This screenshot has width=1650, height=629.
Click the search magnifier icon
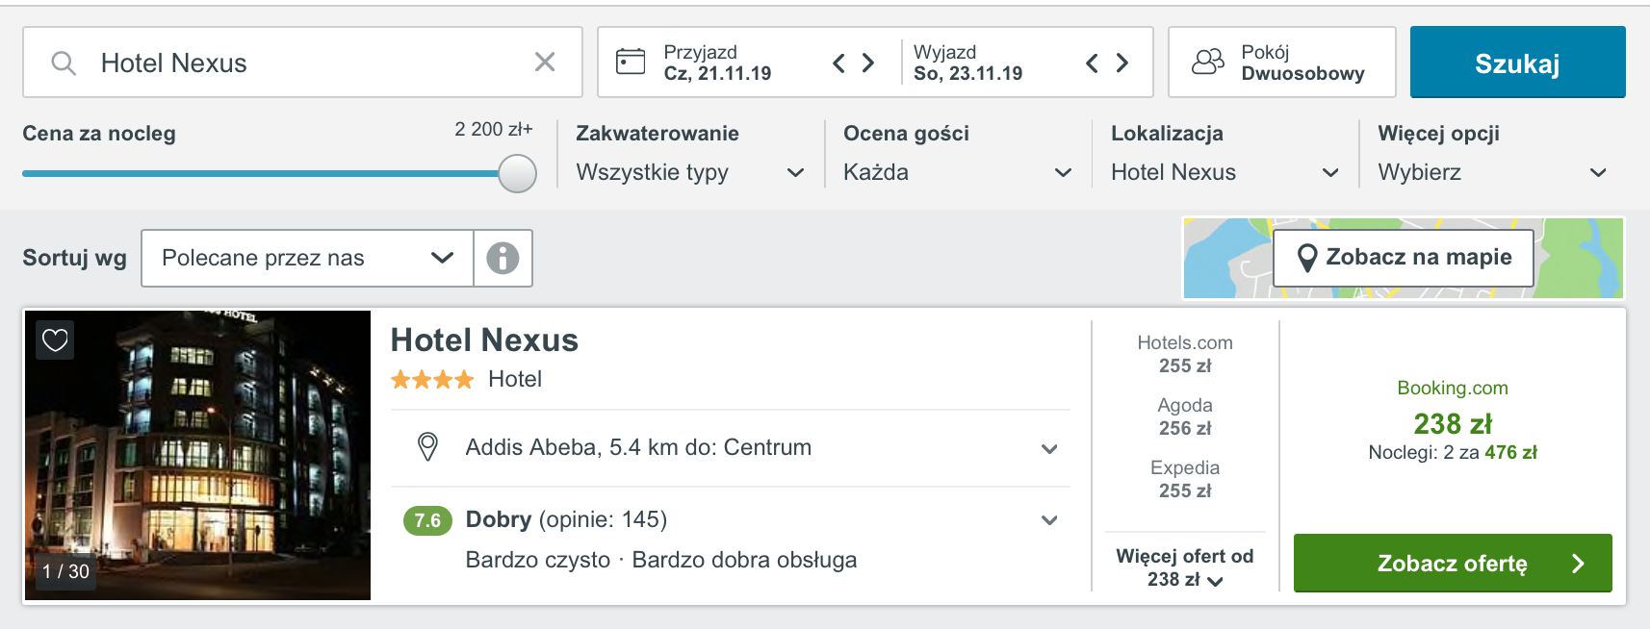point(64,63)
